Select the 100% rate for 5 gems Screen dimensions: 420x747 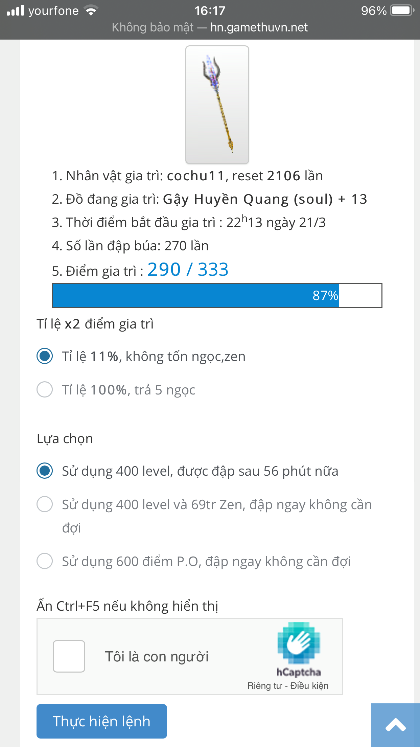point(45,389)
